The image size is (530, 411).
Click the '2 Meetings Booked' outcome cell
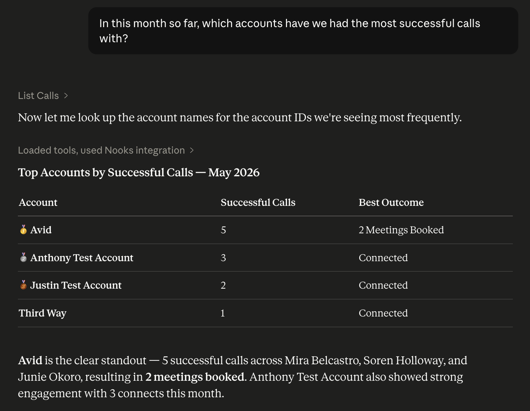point(401,230)
